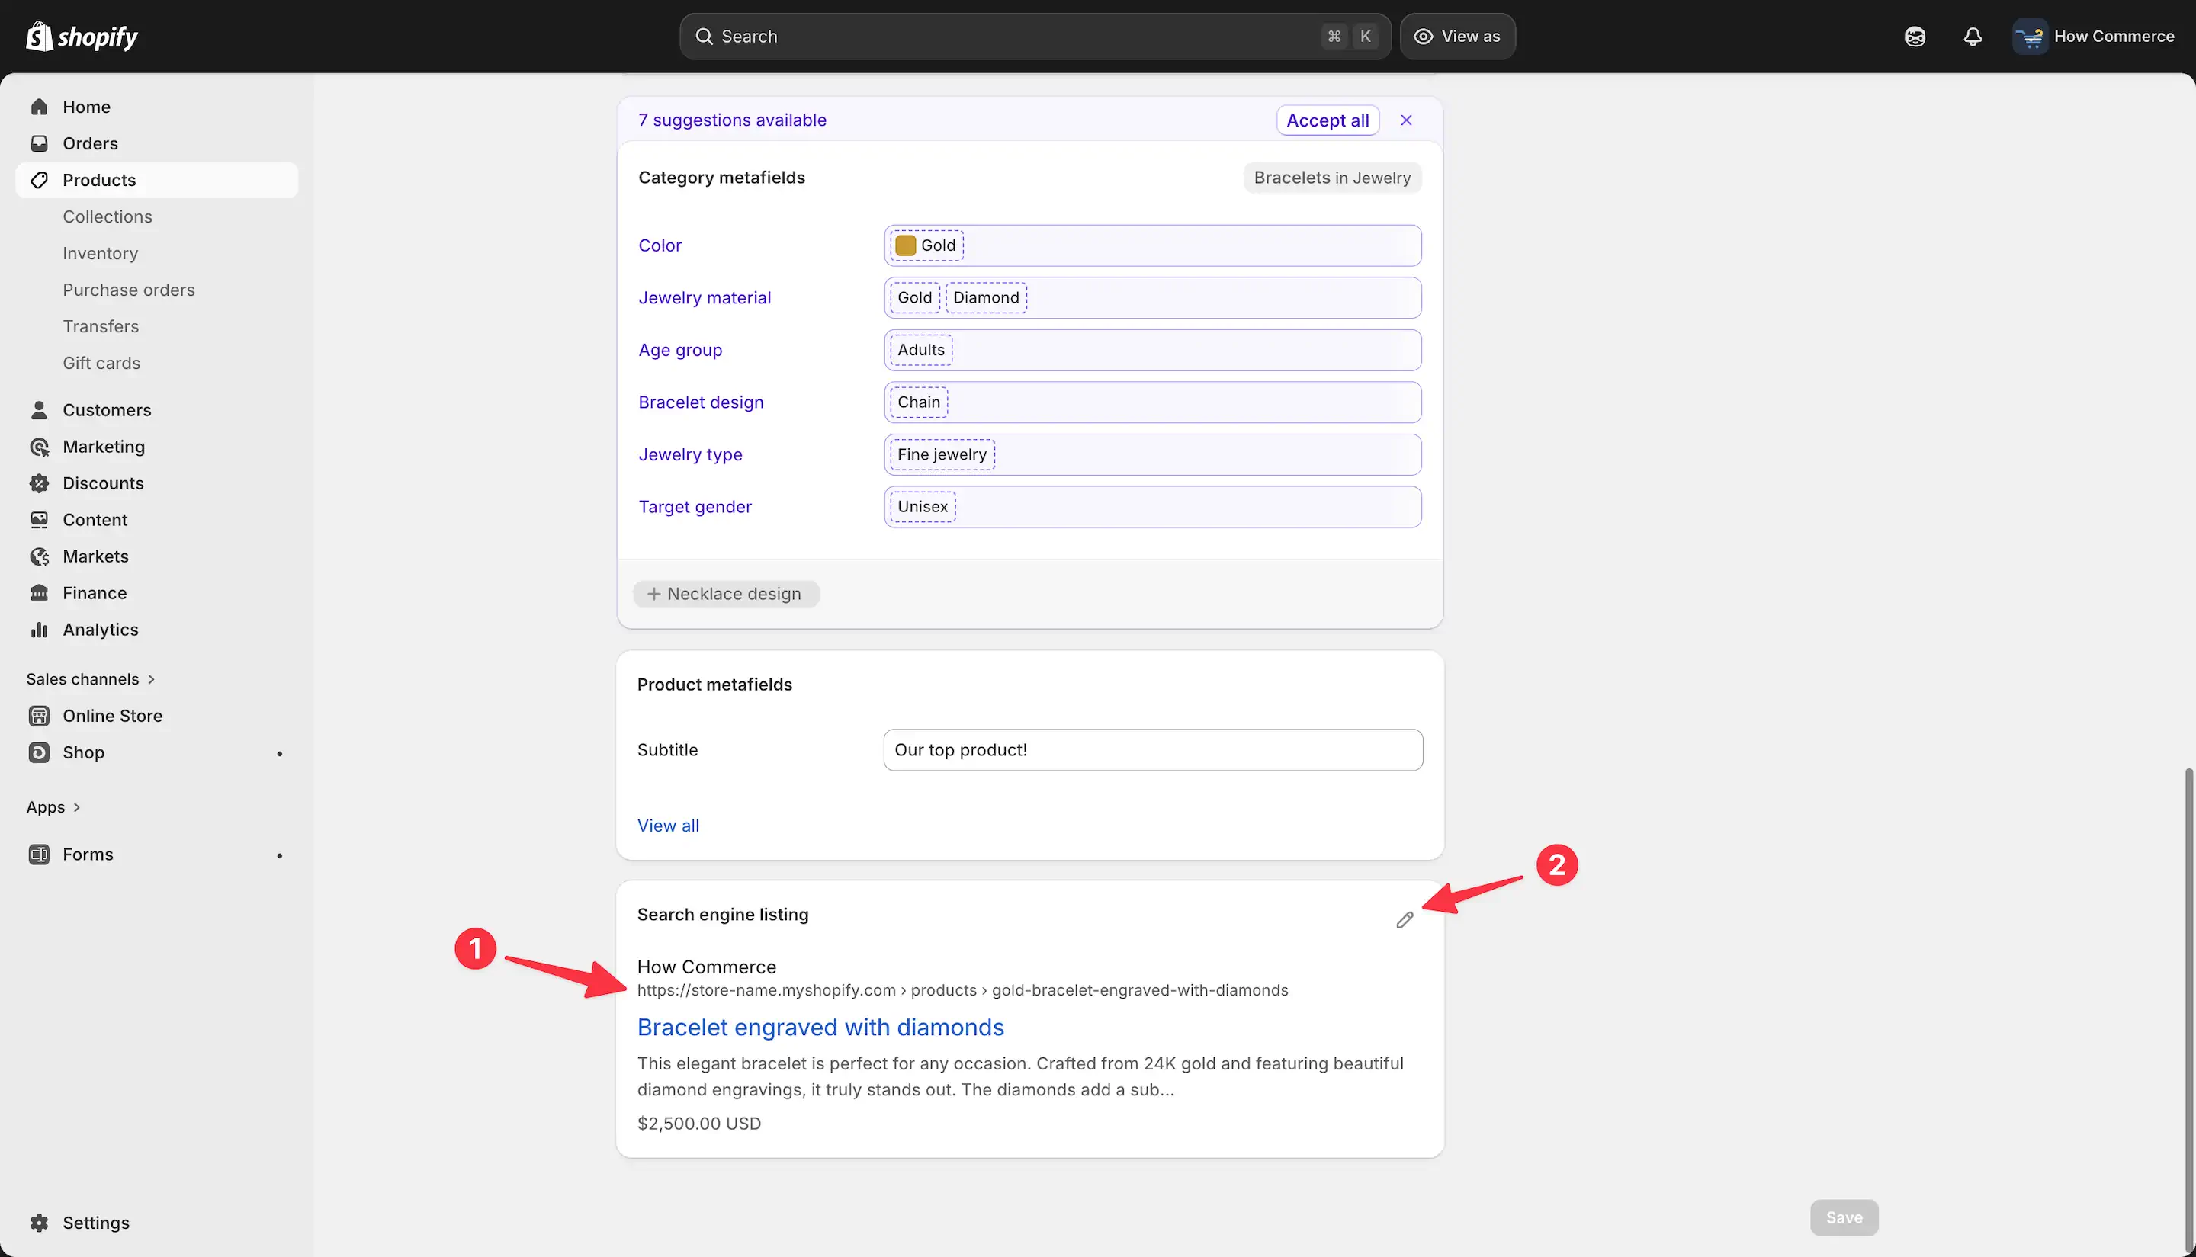Viewport: 2196px width, 1257px height.
Task: Dismiss the suggestions banner with X
Action: pos(1406,120)
